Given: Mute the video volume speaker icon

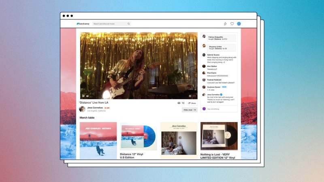Looking at the screenshot, I should pyautogui.click(x=87, y=96).
